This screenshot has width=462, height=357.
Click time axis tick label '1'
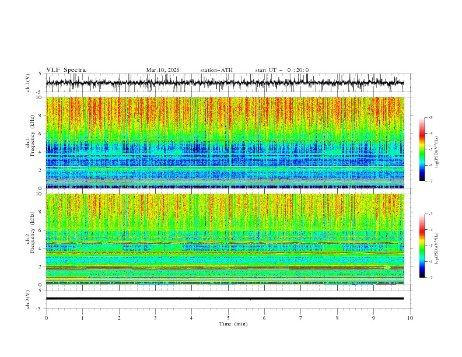click(x=82, y=318)
